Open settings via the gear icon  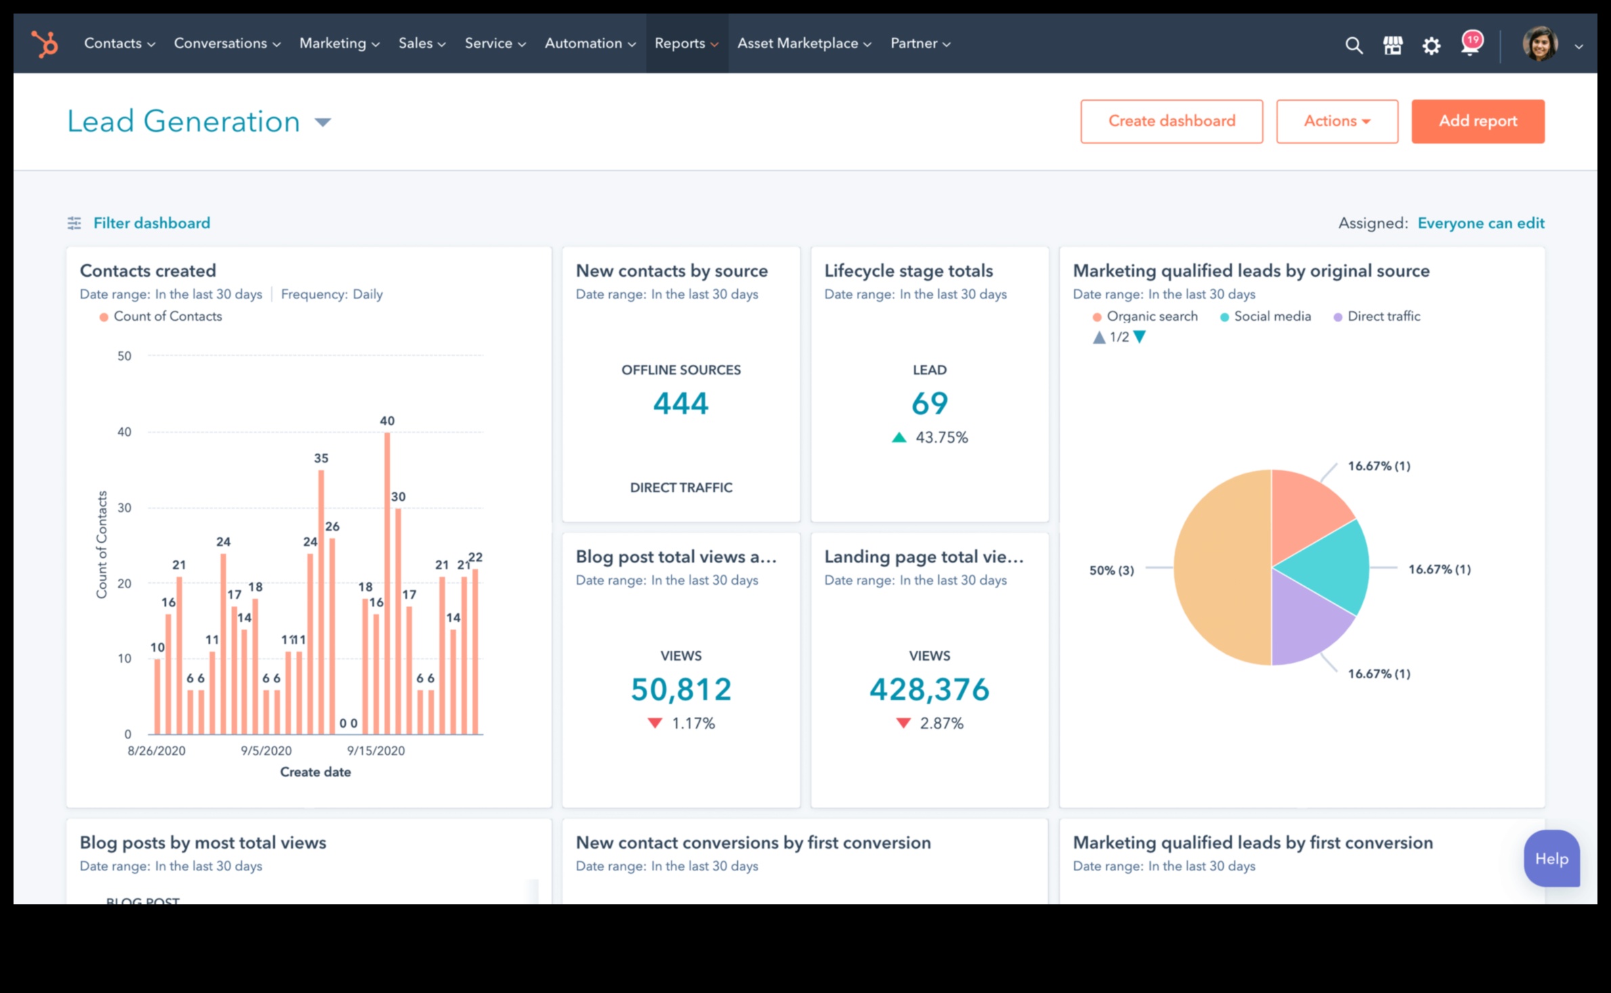[1432, 44]
